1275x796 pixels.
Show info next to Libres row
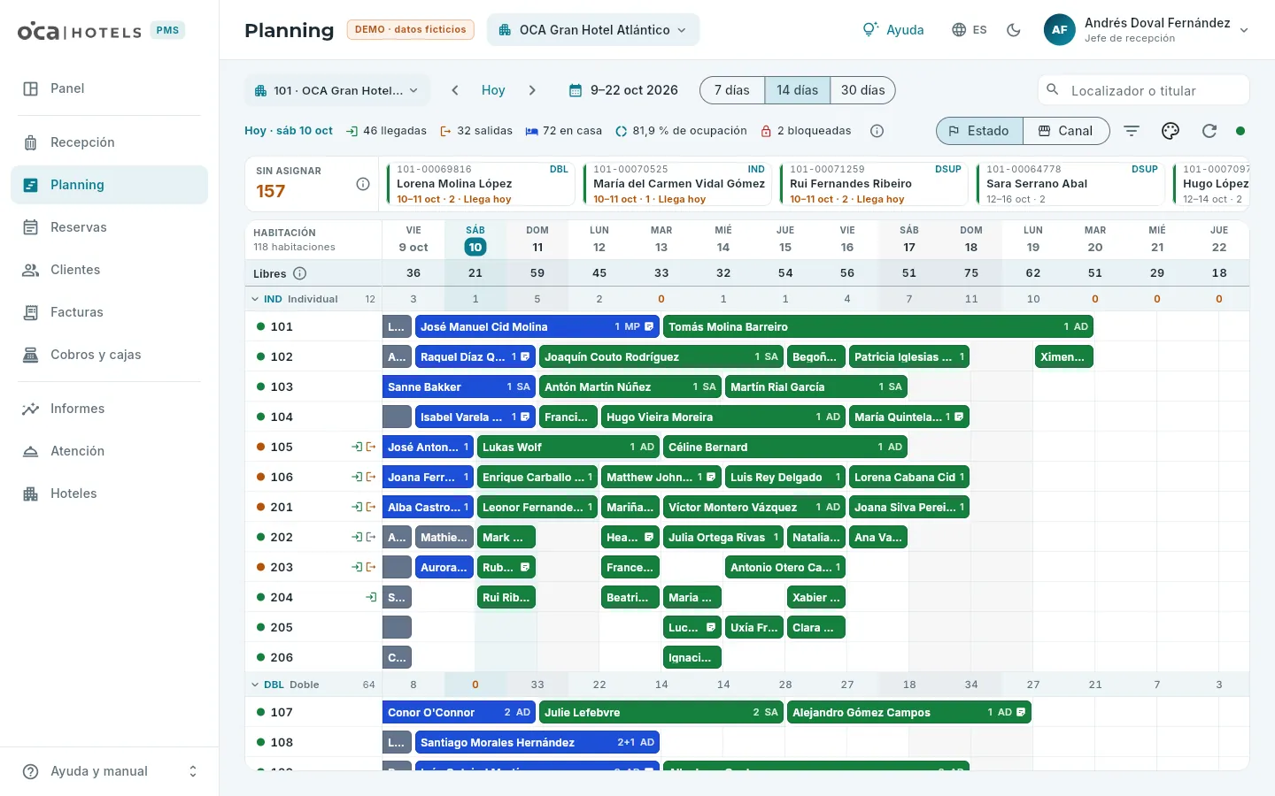tap(299, 273)
